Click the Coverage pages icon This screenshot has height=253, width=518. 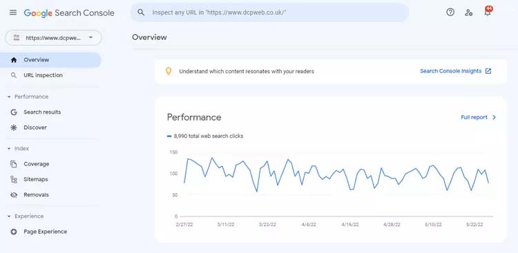click(14, 164)
